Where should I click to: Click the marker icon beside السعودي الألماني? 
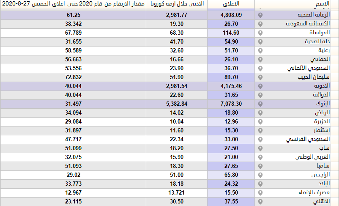(260, 69)
